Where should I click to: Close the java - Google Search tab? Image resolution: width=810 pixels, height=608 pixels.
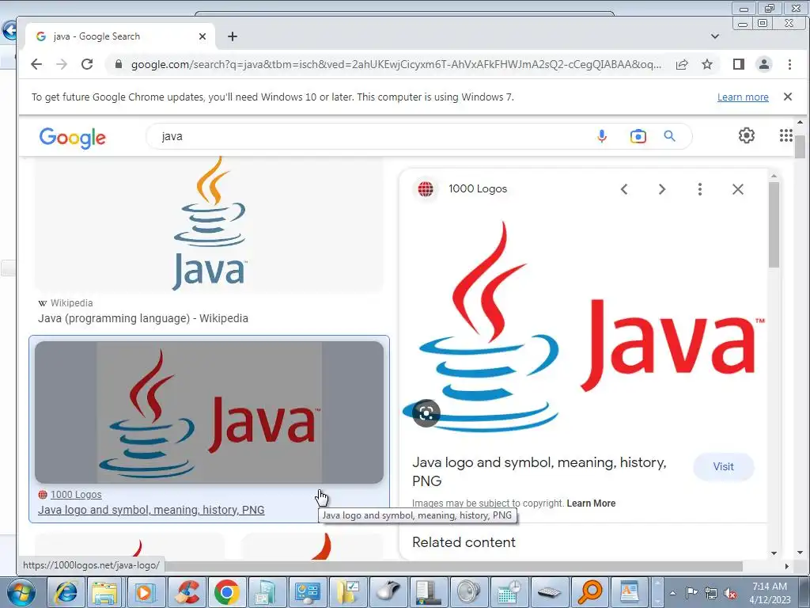tap(202, 36)
